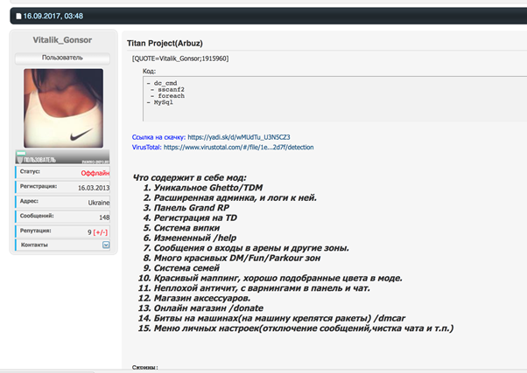The height and width of the screenshot is (373, 527).
Task: Open the Vitalik_Gonsor username profile link
Action: (x=62, y=40)
